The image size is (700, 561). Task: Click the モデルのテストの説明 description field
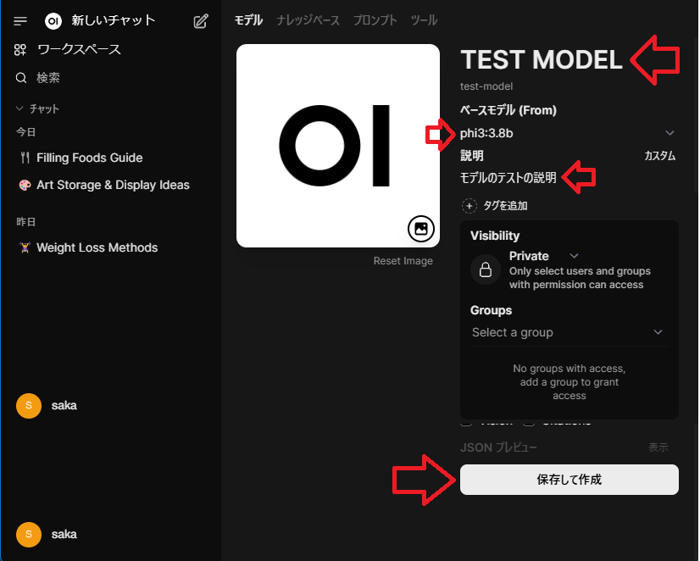(508, 178)
